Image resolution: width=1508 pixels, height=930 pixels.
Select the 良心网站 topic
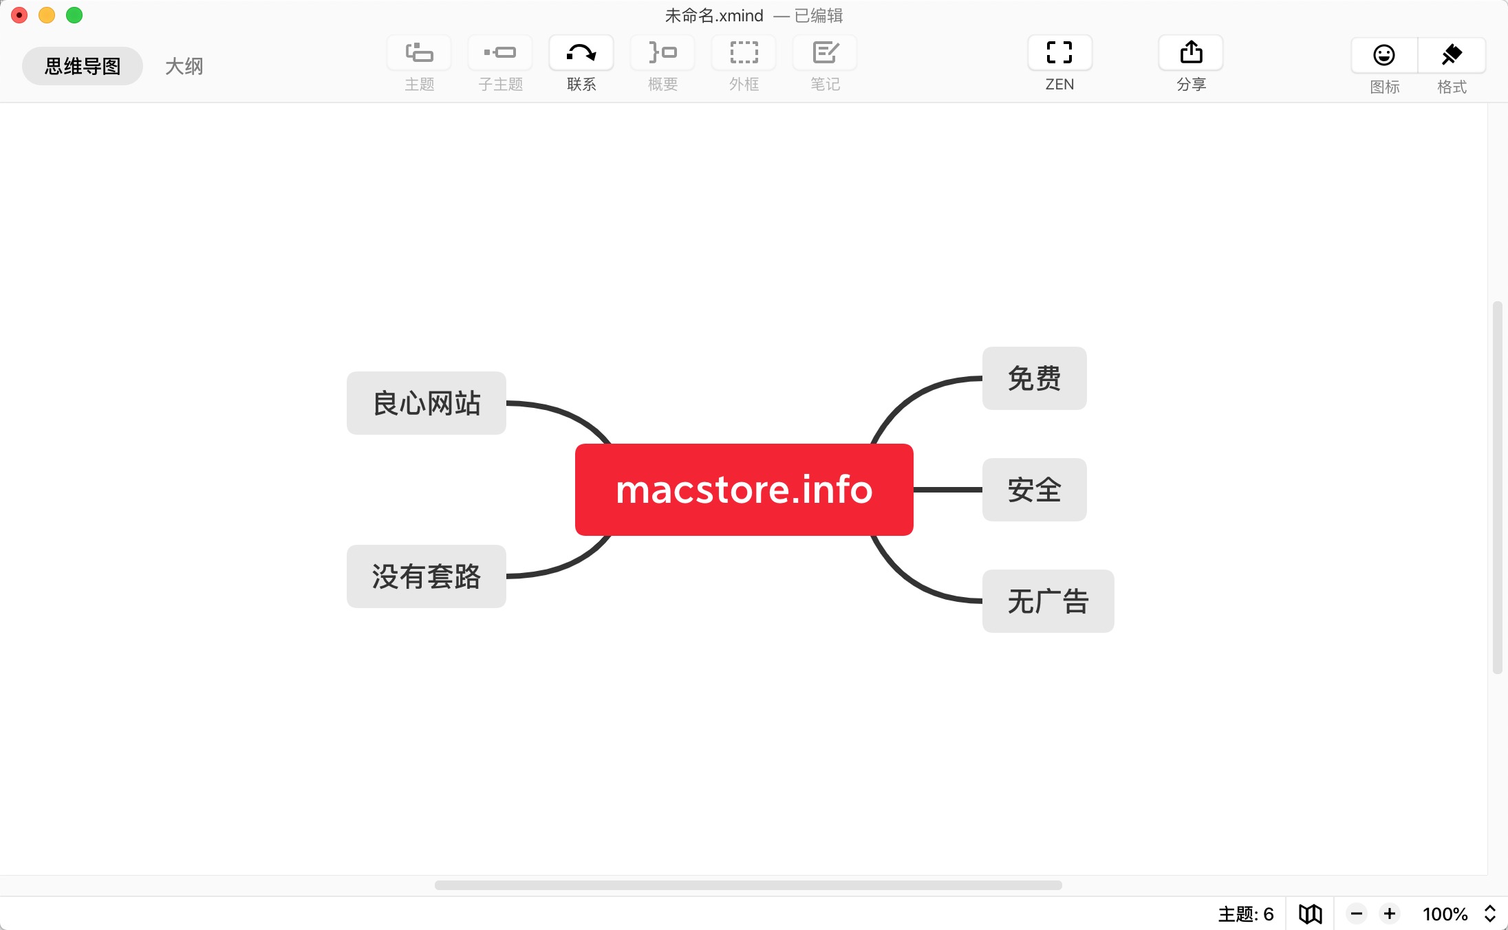click(427, 403)
